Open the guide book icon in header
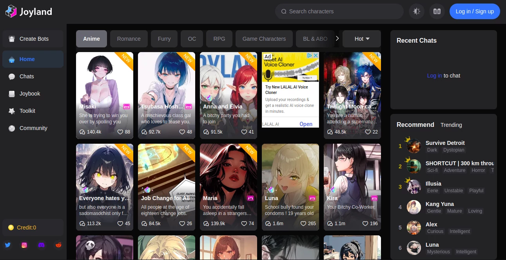The image size is (506, 260). tap(437, 11)
